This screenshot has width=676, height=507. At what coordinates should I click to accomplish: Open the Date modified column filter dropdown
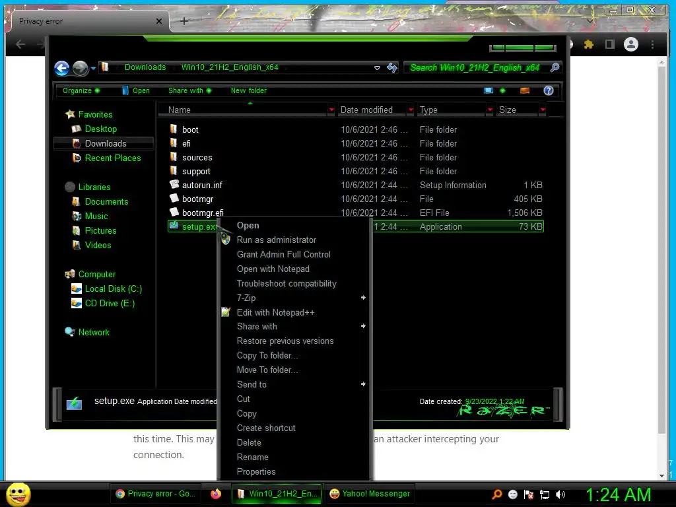411,110
